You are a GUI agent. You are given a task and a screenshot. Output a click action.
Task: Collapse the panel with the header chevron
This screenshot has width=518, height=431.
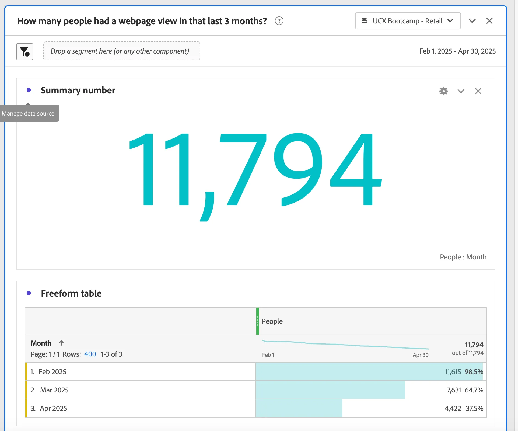(x=472, y=21)
